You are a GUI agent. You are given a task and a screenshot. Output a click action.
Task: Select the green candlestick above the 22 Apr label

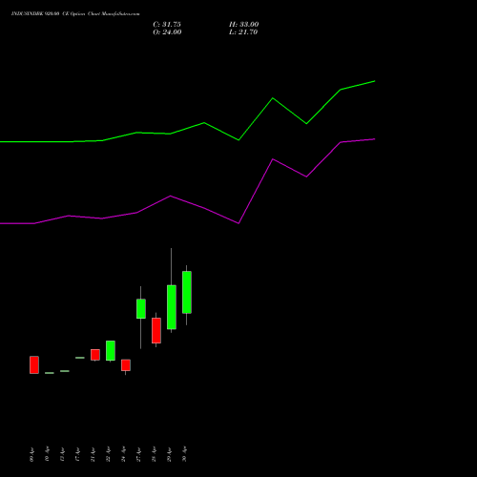pyautogui.click(x=111, y=350)
